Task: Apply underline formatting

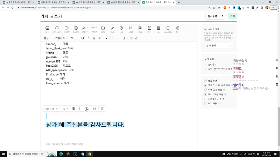Action: [94, 38]
